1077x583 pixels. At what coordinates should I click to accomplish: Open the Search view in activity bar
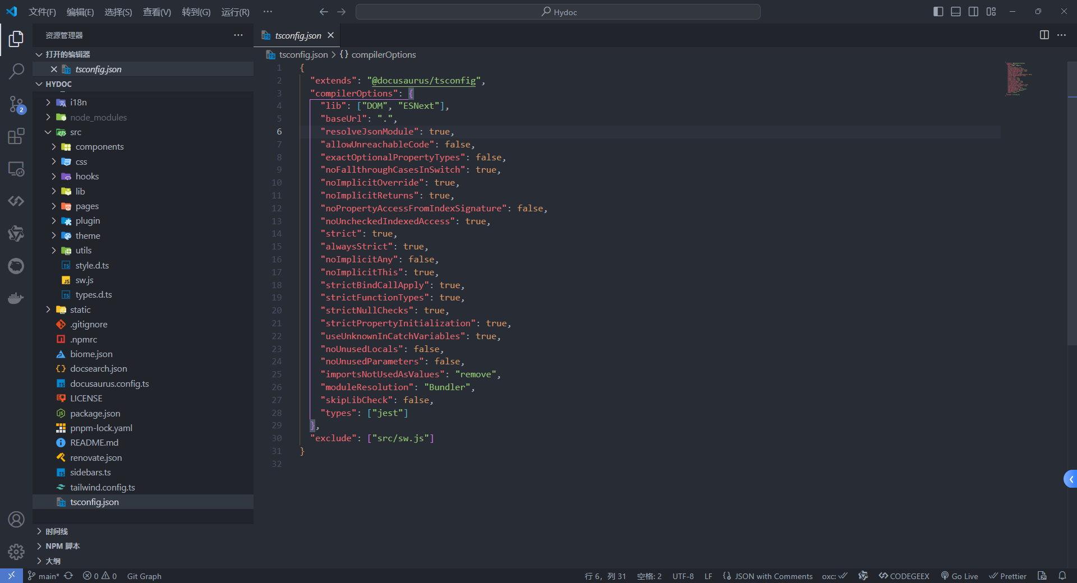coord(16,71)
